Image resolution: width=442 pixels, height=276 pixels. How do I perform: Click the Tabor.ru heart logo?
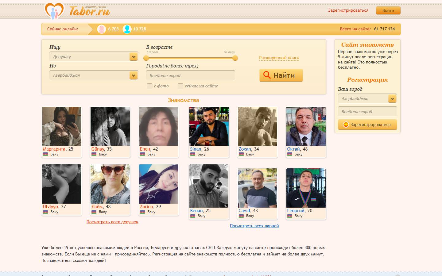pos(54,11)
